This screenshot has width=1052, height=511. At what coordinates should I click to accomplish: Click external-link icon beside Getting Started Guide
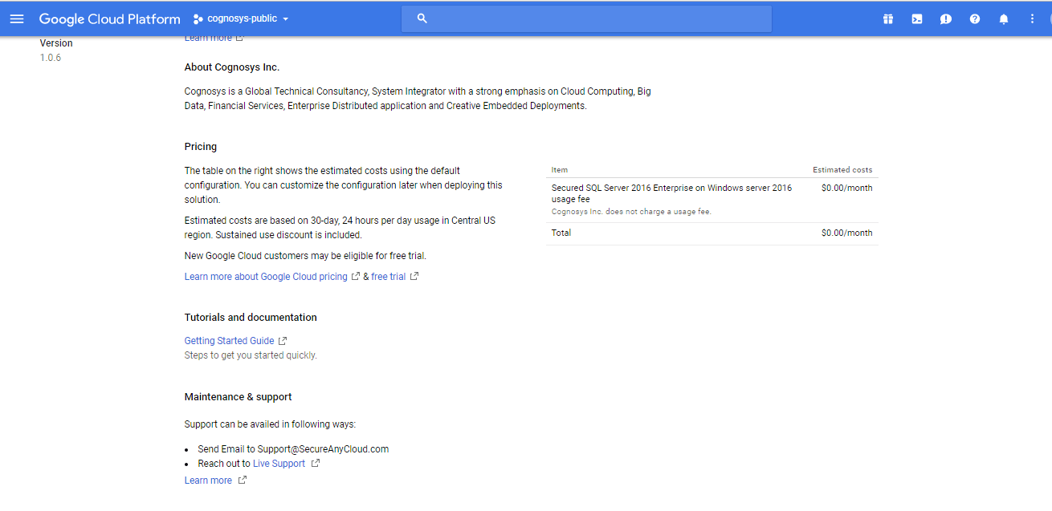pyautogui.click(x=283, y=341)
